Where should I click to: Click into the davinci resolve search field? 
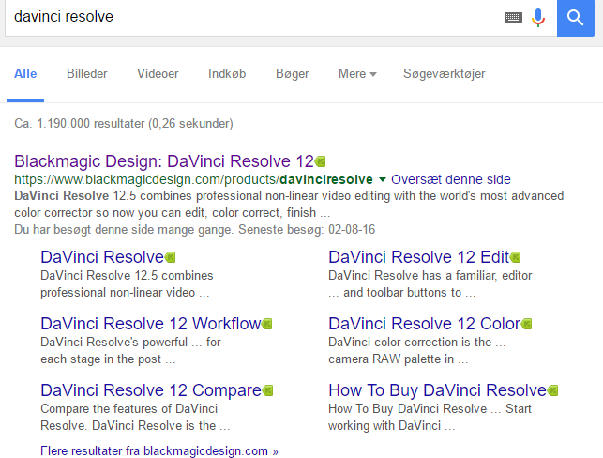(x=254, y=17)
